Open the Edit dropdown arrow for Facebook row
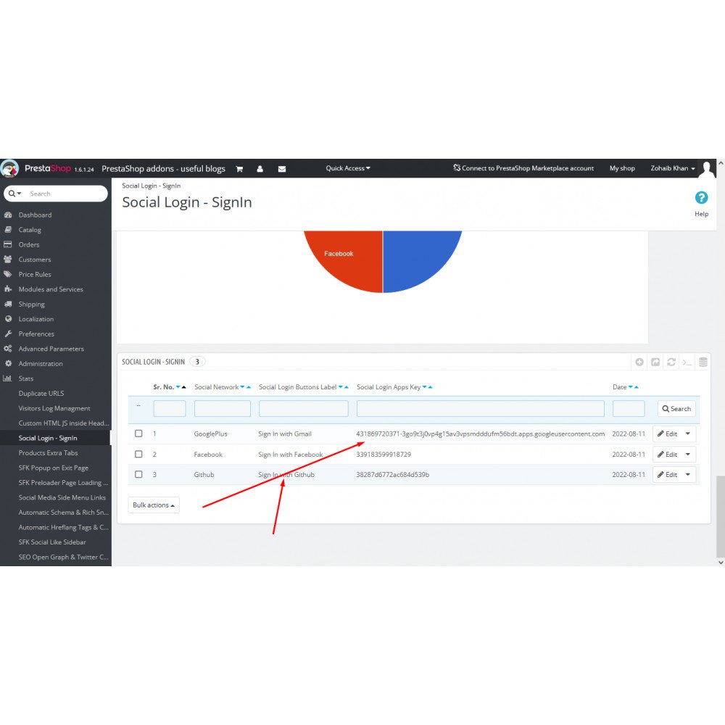The height and width of the screenshot is (725, 725). click(x=688, y=455)
